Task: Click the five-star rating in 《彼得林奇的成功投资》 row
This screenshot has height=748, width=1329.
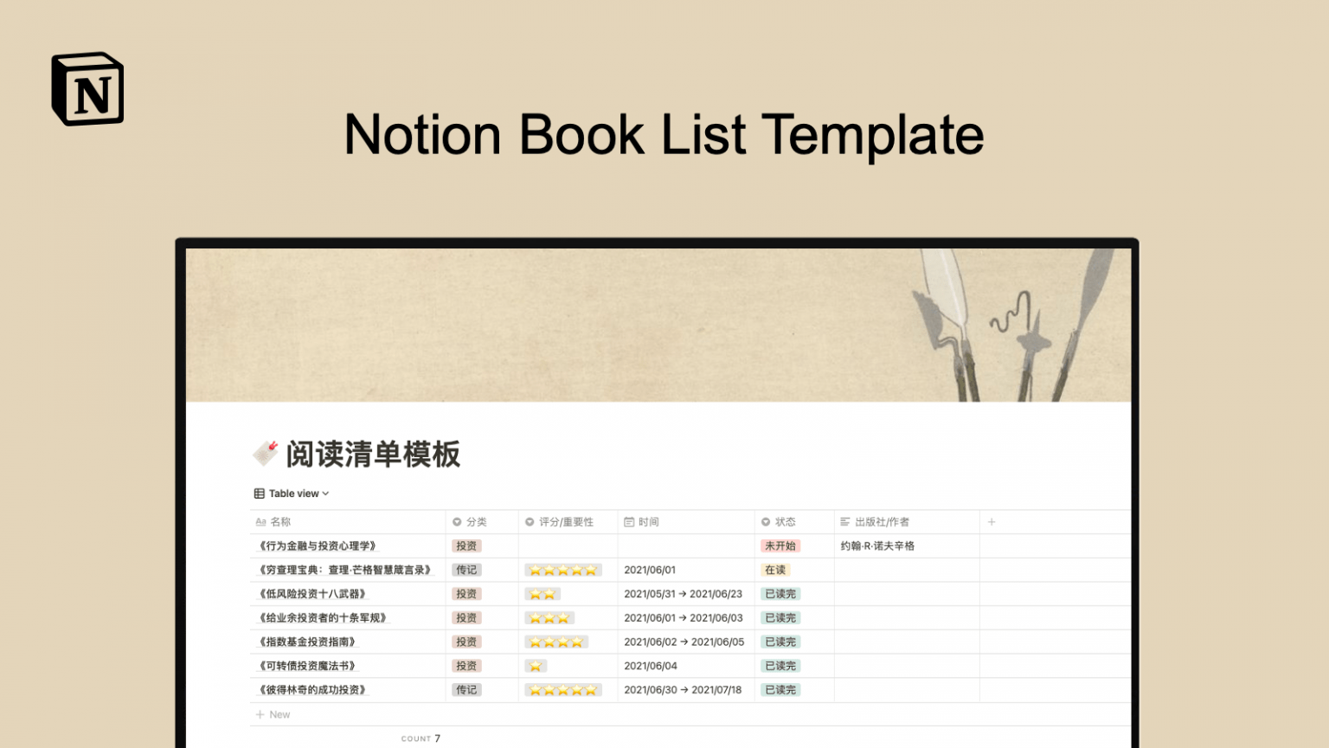Action: (563, 690)
